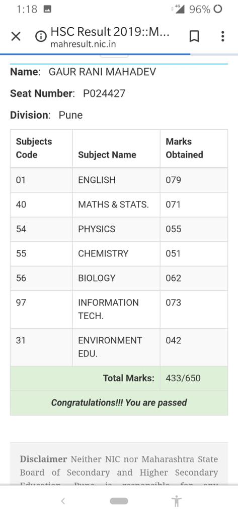Viewport: 238px width, 517px height.
Task: Select the mahresult.nic.in URL text
Action: point(83,44)
